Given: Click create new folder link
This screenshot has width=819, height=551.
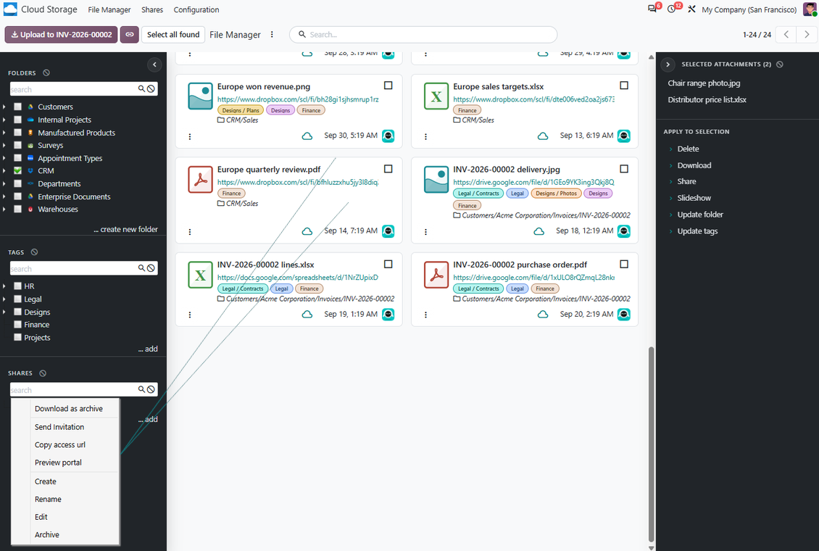Looking at the screenshot, I should [x=126, y=229].
